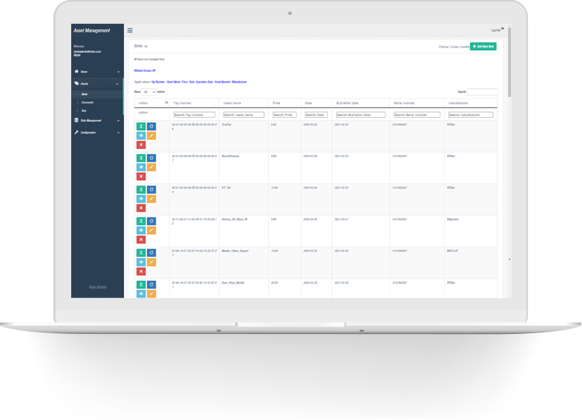Click the hamburger menu icon in the top bar
This screenshot has height=420, width=582.
(130, 30)
